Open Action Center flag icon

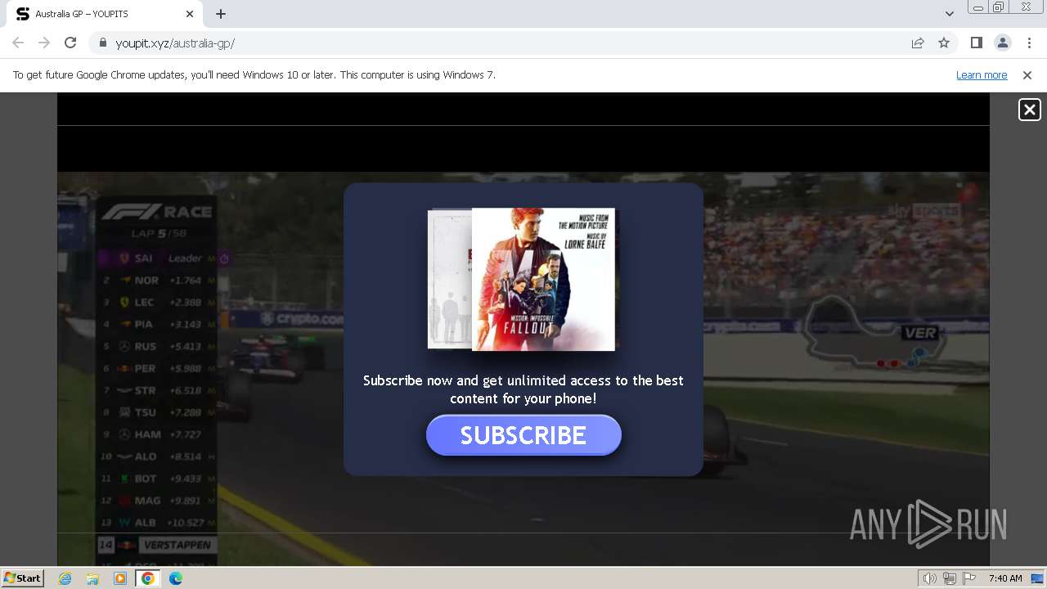[x=969, y=578]
